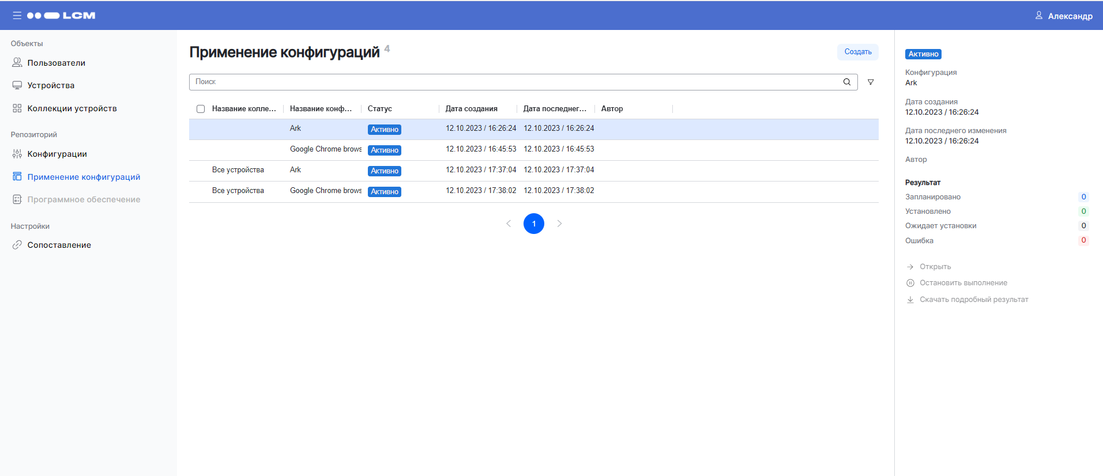Sort by the Дата создания column header
Screen dimensions: 1103x476
[x=471, y=109]
